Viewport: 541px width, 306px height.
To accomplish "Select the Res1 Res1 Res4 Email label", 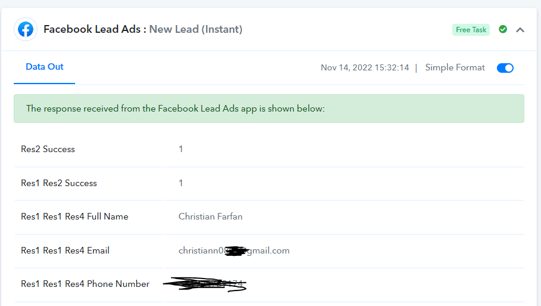I will [65, 251].
